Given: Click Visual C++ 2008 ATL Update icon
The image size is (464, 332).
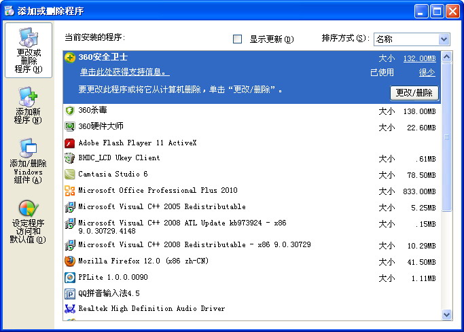Looking at the screenshot, I should tap(70, 223).
